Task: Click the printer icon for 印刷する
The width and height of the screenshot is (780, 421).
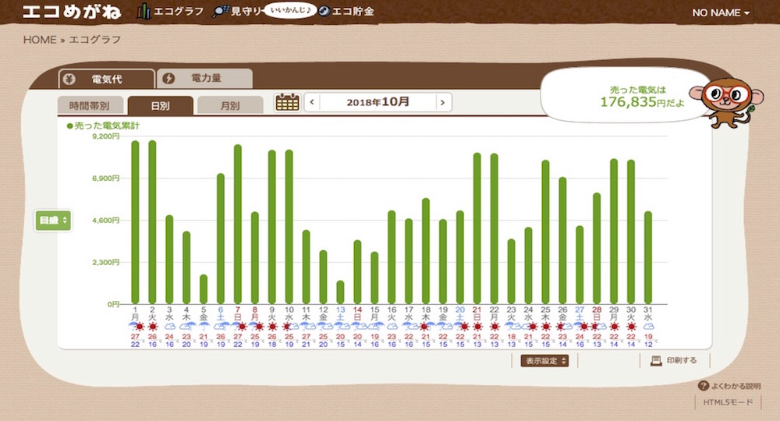Action: click(x=656, y=360)
